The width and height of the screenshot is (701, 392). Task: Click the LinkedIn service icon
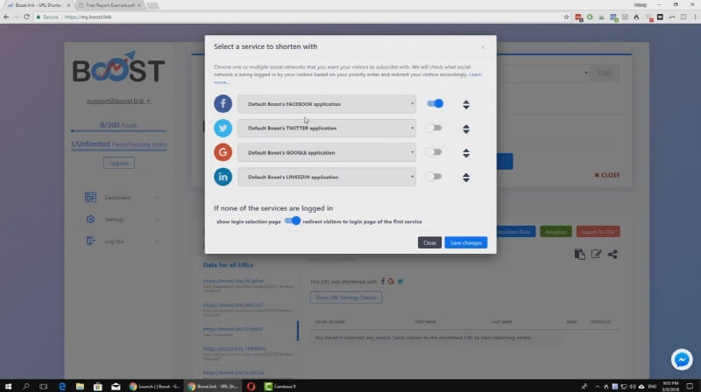pyautogui.click(x=223, y=177)
